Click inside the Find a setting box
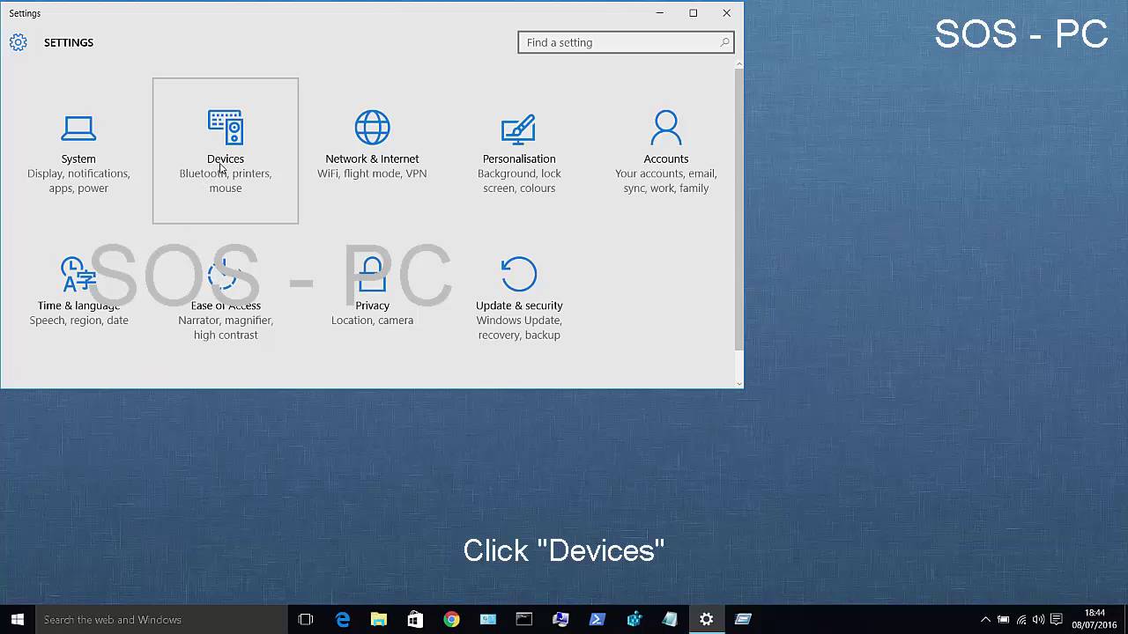 626,42
